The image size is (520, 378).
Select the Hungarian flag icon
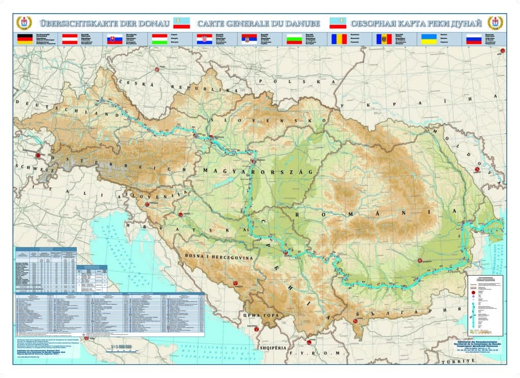tap(159, 39)
